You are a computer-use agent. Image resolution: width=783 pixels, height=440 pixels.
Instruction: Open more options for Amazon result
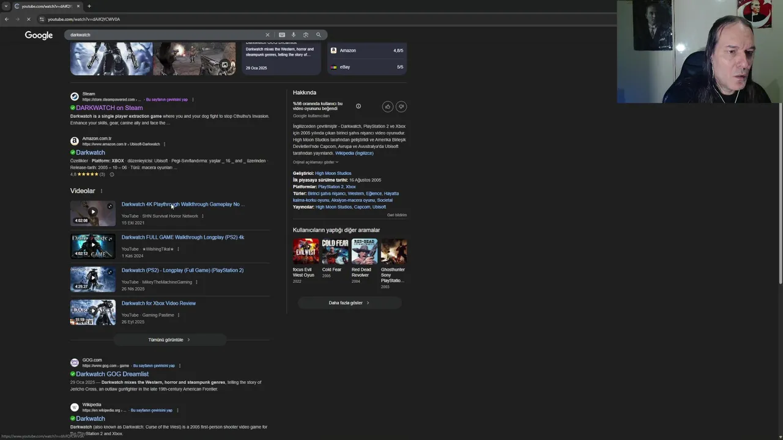164,144
